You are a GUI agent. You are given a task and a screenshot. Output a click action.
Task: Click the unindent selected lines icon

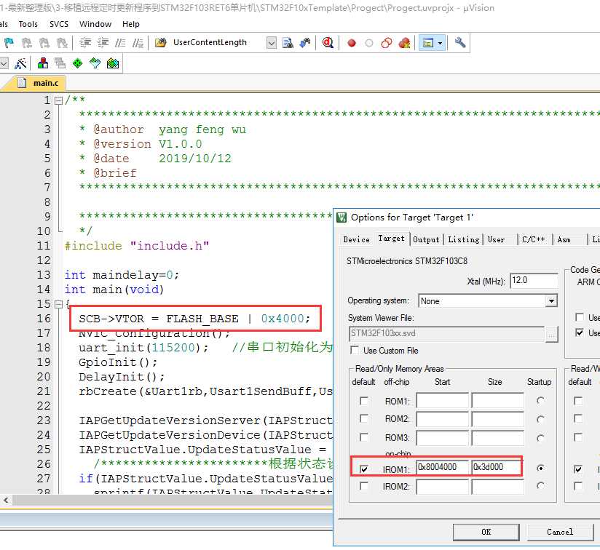pos(103,43)
